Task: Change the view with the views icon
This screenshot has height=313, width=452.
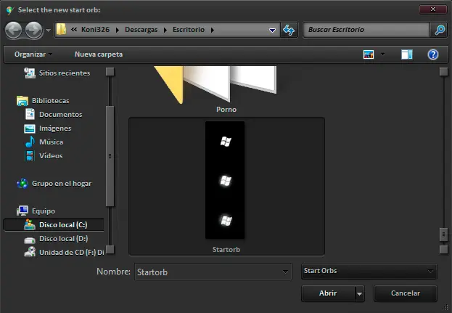Action: click(369, 54)
